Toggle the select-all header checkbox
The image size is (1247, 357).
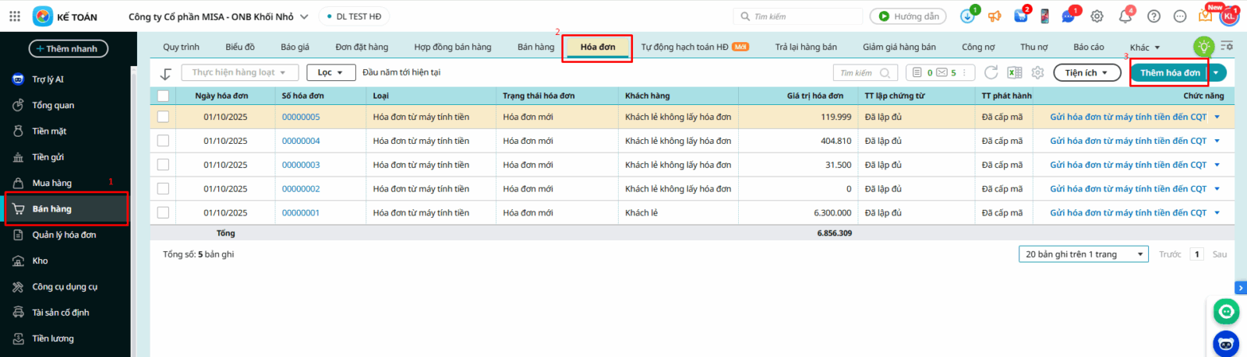point(163,96)
